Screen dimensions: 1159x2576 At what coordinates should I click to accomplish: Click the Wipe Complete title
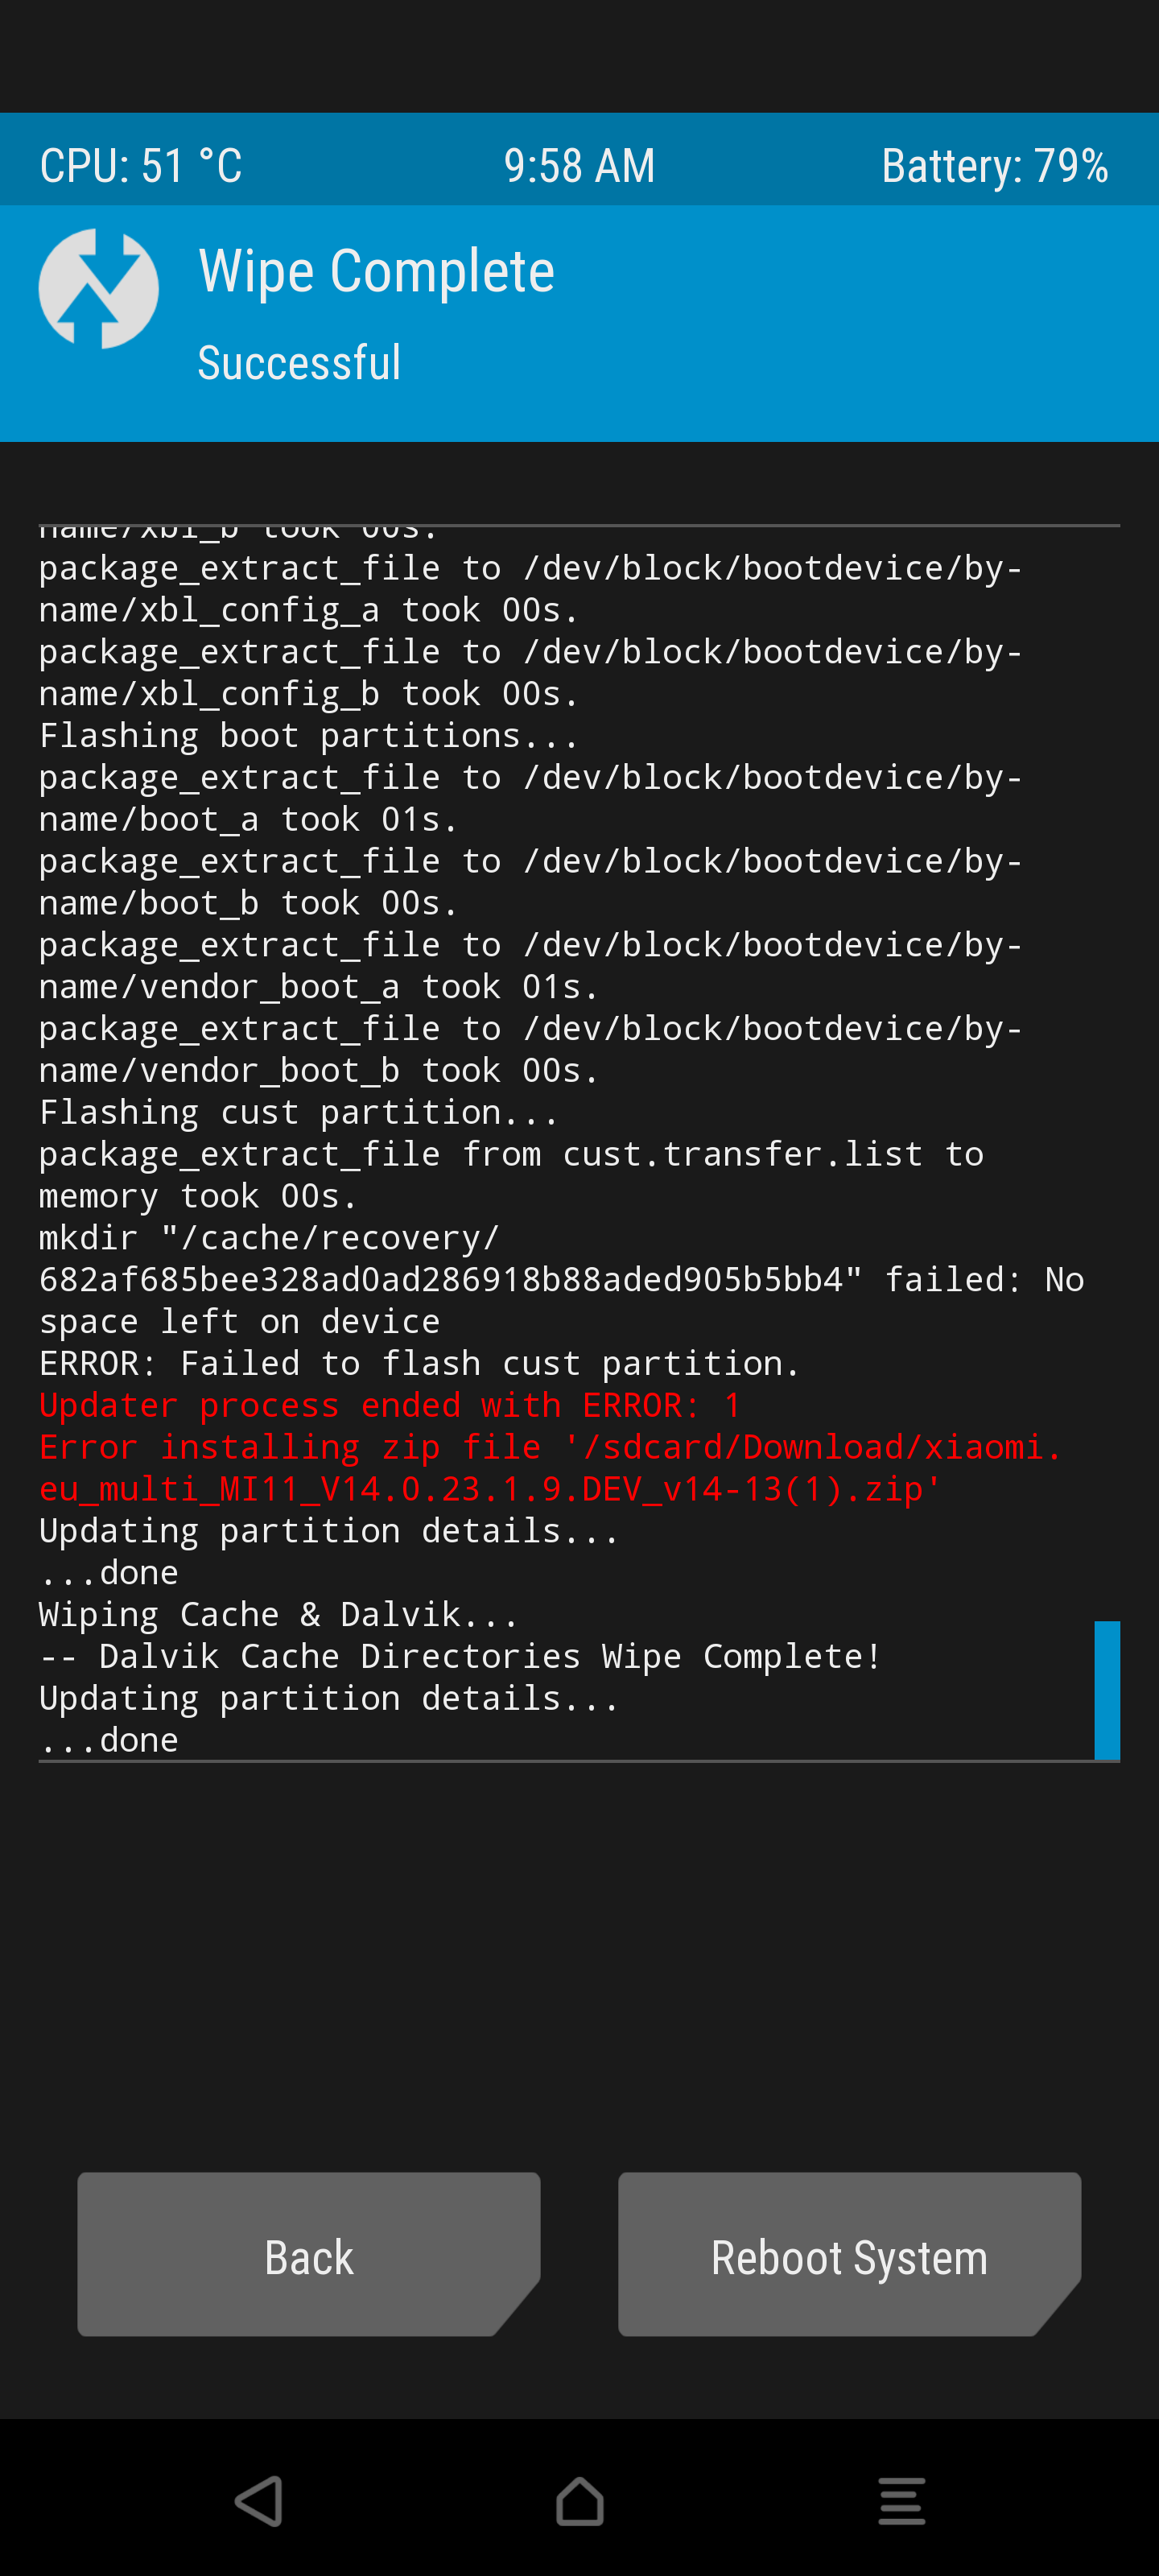376,271
